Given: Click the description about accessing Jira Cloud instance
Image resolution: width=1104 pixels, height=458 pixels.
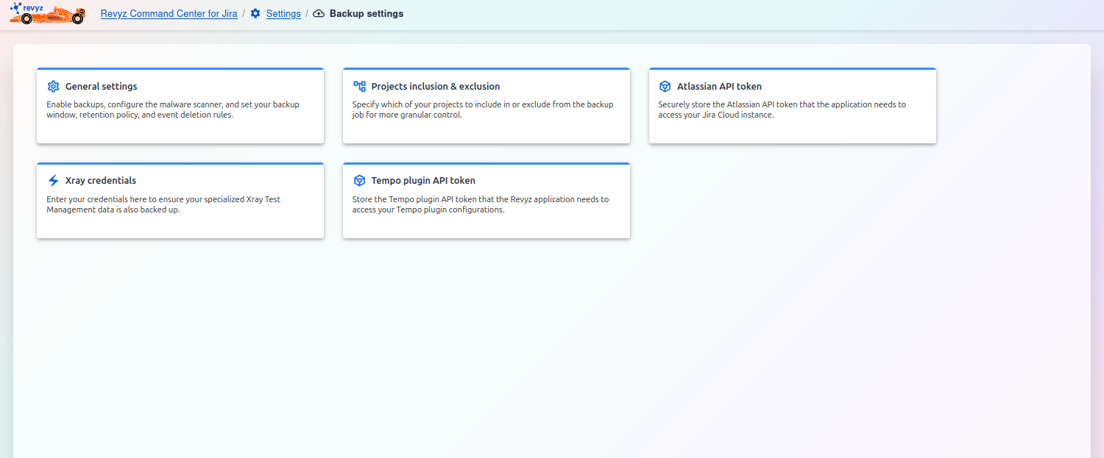Looking at the screenshot, I should coord(782,110).
